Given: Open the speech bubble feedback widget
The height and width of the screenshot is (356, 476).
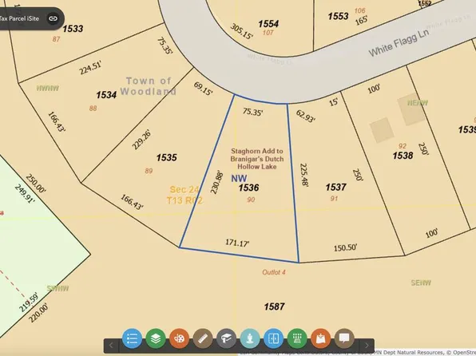Looking at the screenshot, I should (x=344, y=338).
